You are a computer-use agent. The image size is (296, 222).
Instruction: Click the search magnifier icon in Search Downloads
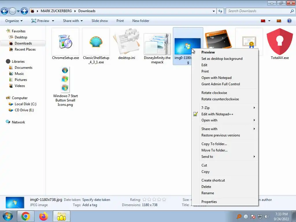point(292,11)
